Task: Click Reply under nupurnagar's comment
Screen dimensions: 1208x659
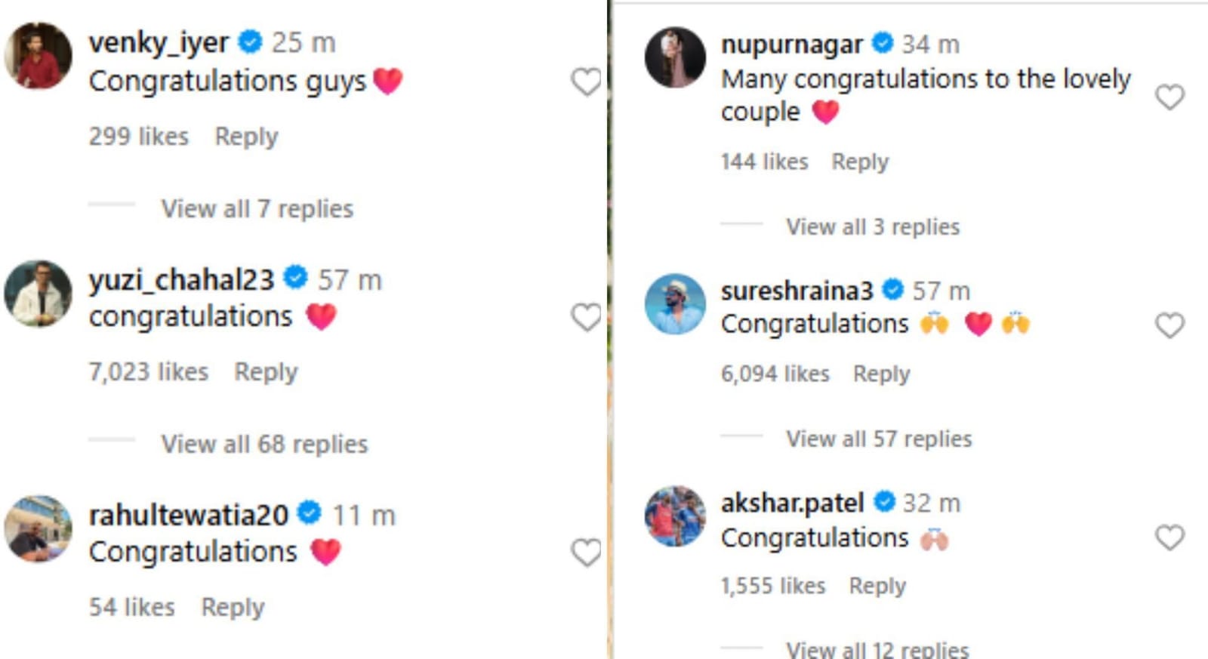Action: [860, 161]
